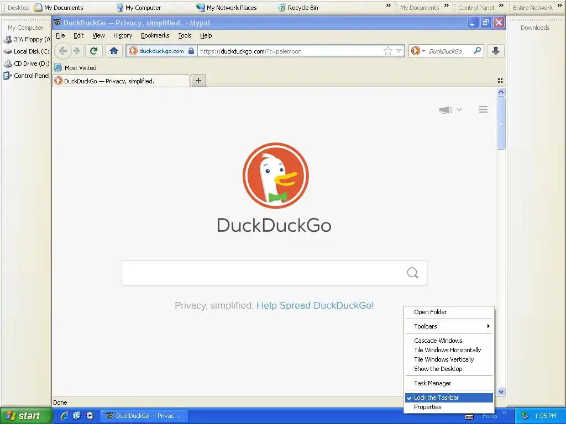Expand the Fonts toolbar chevron on the taskbar

coord(505,413)
